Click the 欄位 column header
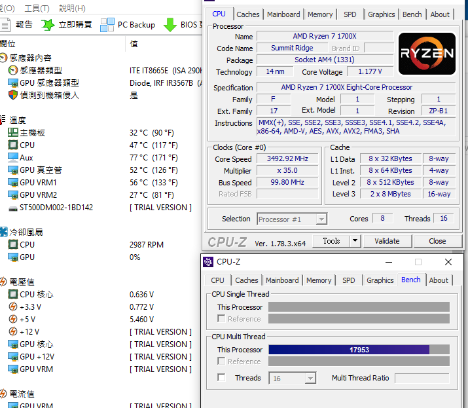468x408 pixels. point(8,44)
